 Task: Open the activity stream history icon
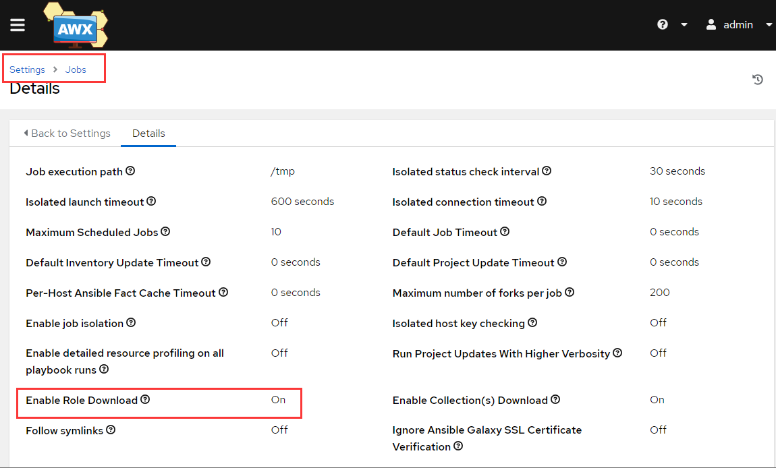coord(757,79)
